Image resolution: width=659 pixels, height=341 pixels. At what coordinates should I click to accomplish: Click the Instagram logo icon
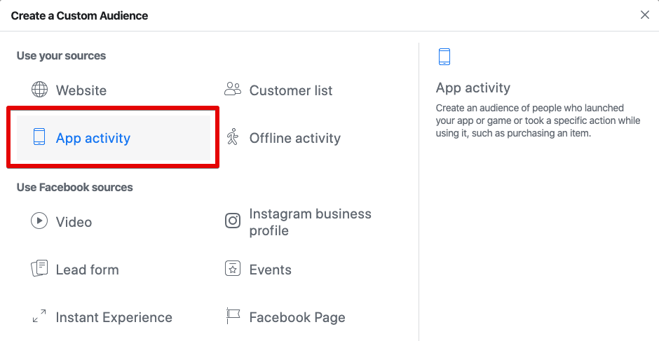pos(233,221)
